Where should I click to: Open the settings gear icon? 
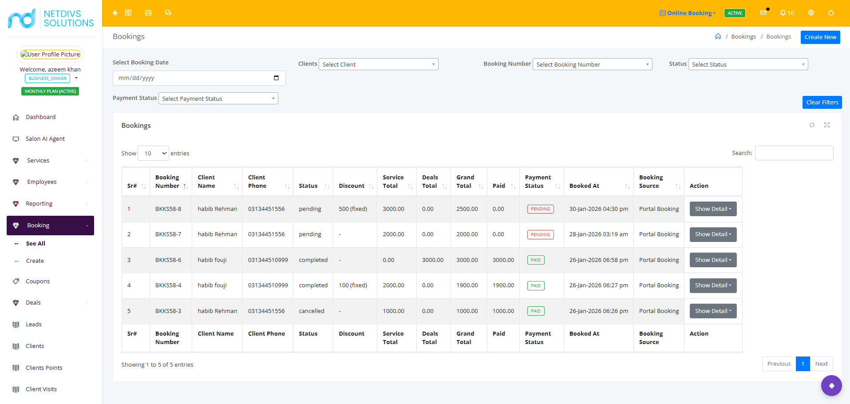tap(811, 13)
